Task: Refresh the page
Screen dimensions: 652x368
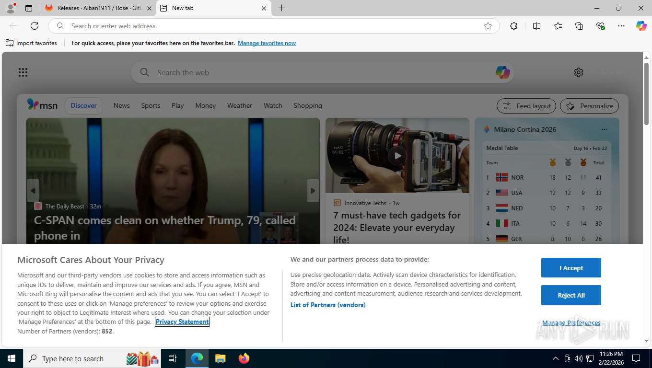Action: [35, 26]
